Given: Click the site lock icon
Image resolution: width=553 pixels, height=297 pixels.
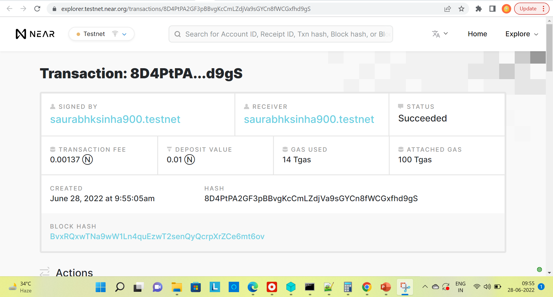Looking at the screenshot, I should pyautogui.click(x=54, y=9).
